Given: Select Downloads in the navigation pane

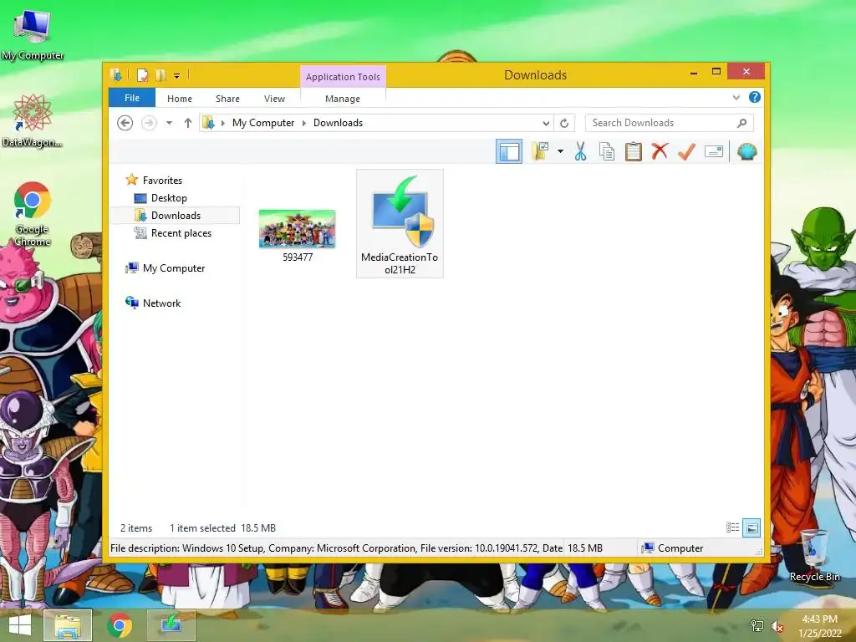Looking at the screenshot, I should 176,215.
